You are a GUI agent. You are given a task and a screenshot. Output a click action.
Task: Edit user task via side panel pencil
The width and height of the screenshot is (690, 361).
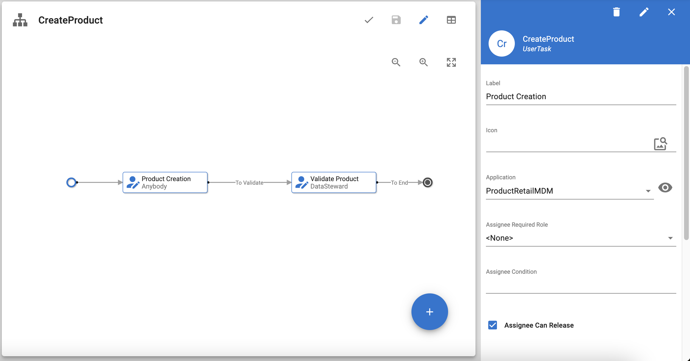(644, 12)
